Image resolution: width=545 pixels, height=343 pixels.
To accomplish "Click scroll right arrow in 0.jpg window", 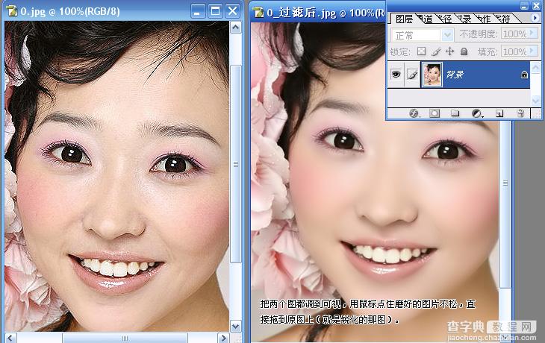I will [223, 338].
